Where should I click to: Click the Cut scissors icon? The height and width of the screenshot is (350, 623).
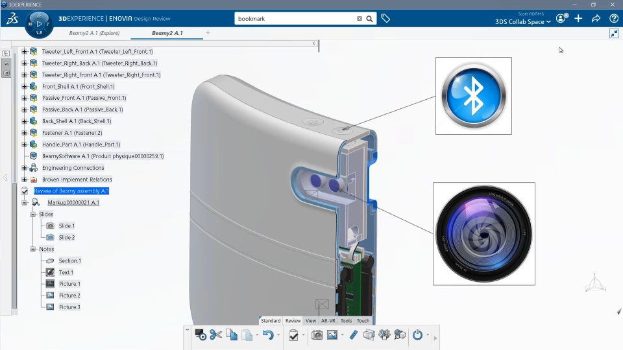tap(215, 335)
